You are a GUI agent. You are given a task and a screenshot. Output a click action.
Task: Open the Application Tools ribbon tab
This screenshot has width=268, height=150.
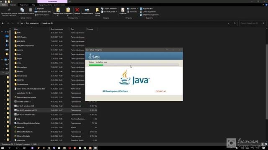pyautogui.click(x=52, y=5)
